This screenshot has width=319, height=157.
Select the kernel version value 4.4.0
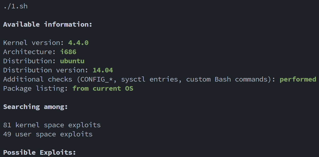pyautogui.click(x=78, y=43)
